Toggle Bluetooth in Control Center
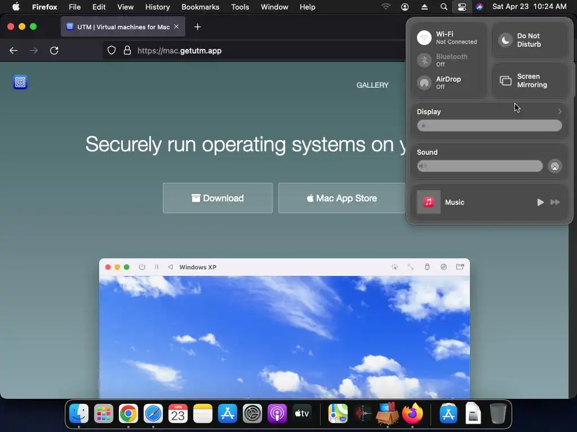 [x=424, y=60]
